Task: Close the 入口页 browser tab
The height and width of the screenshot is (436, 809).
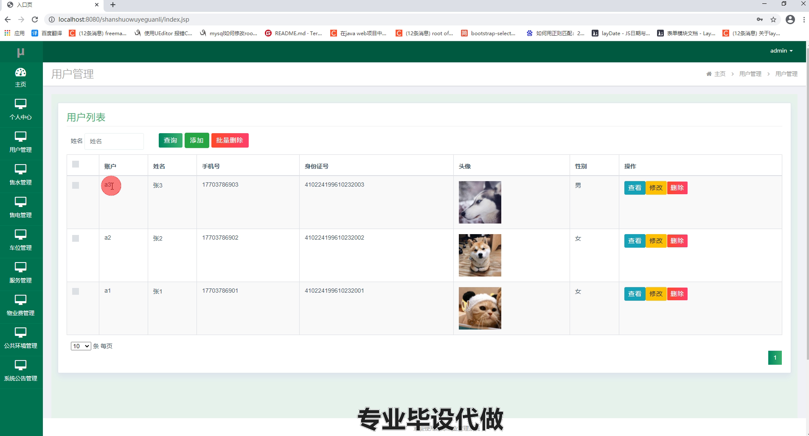Action: (x=97, y=5)
